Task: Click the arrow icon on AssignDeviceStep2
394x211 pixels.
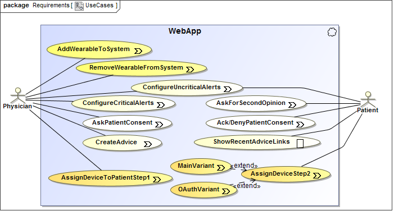Action: (x=317, y=176)
